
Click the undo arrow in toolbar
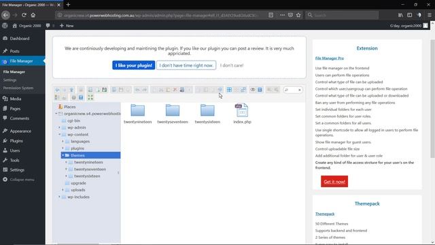[x=137, y=90]
